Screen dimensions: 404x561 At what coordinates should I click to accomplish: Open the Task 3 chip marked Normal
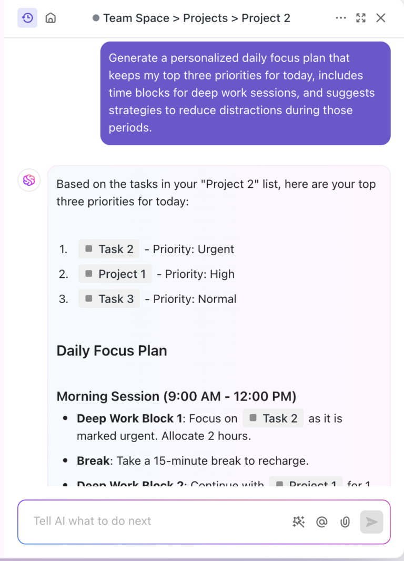point(109,299)
